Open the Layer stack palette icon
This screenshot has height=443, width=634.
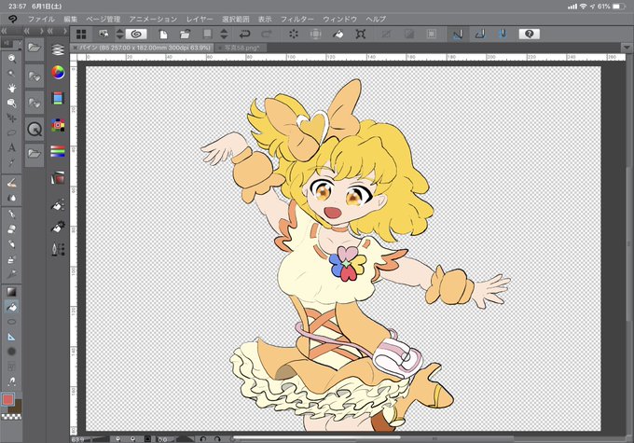58,49
